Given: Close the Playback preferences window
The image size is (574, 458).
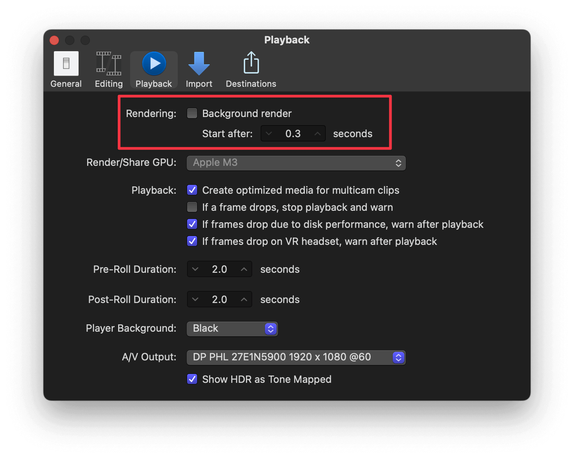Looking at the screenshot, I should pyautogui.click(x=54, y=40).
